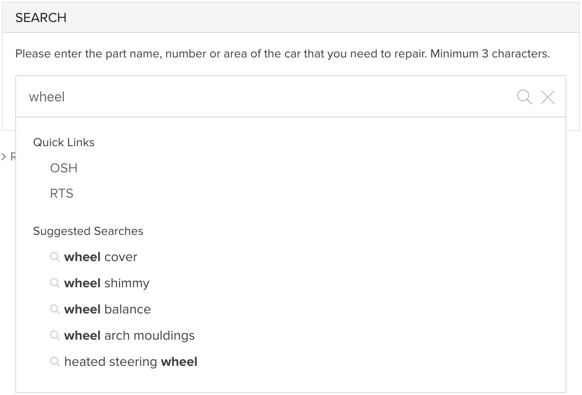Open the OSH quick link
This screenshot has height=395, width=582.
click(64, 168)
